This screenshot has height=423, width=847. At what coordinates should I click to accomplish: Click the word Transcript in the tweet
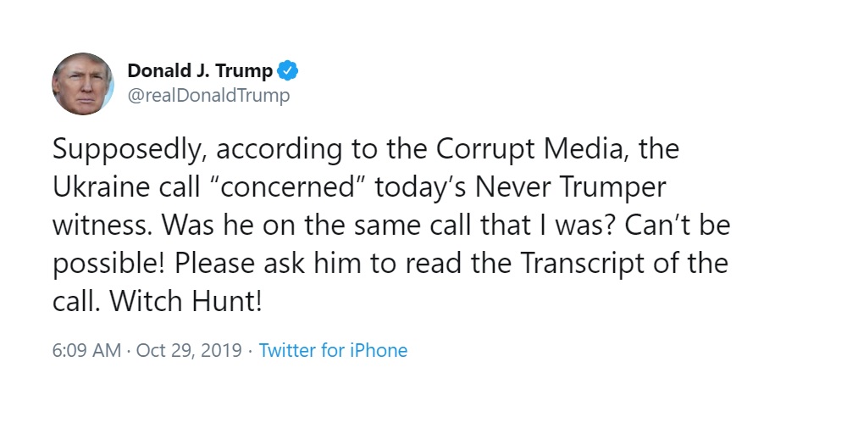(x=579, y=264)
